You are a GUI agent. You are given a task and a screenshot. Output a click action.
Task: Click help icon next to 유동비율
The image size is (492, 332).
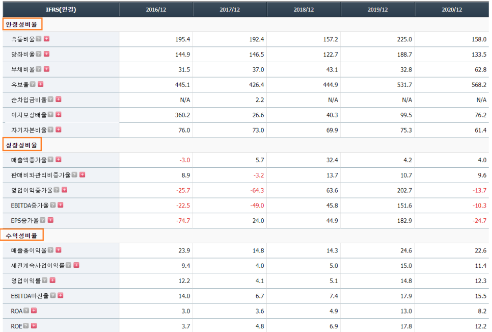point(39,39)
